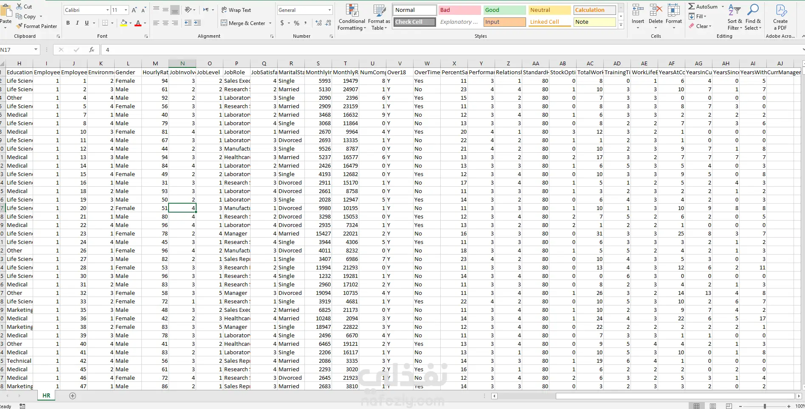Apply the Bad cell style
The width and height of the screenshot is (805, 409).
click(459, 10)
